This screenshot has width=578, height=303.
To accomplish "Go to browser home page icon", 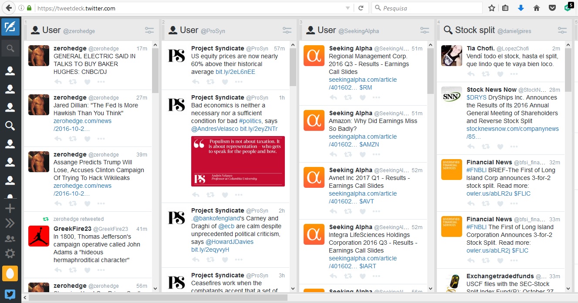I will click(537, 8).
